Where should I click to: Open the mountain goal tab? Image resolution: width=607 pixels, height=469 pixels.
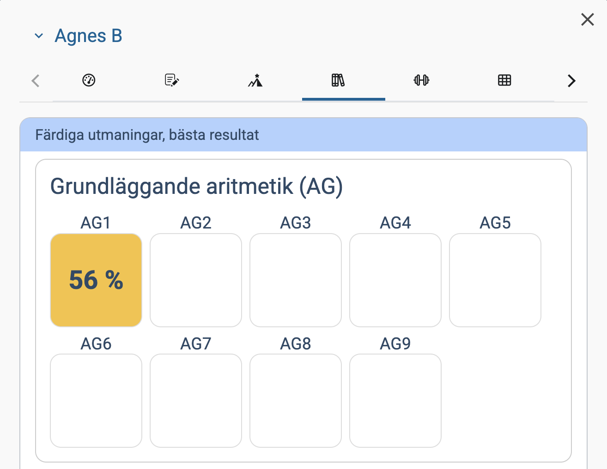(x=255, y=80)
